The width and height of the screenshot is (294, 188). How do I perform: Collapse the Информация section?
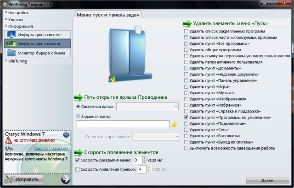[x=19, y=27]
